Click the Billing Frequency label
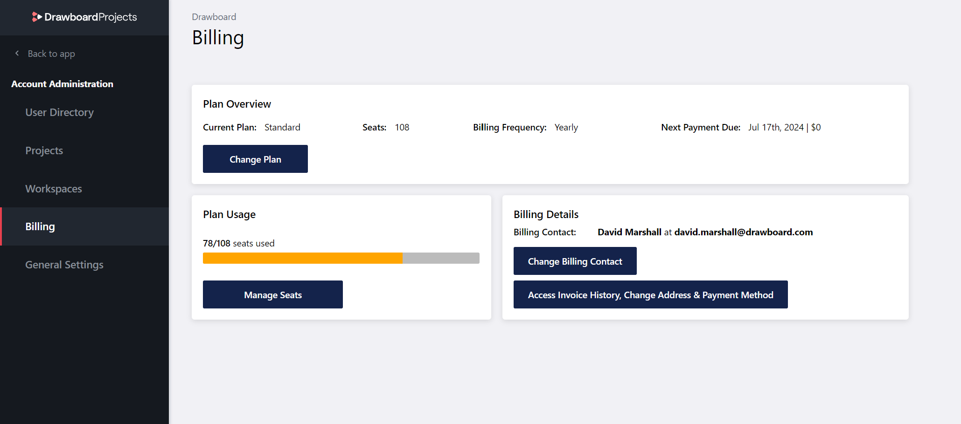 [x=510, y=127]
